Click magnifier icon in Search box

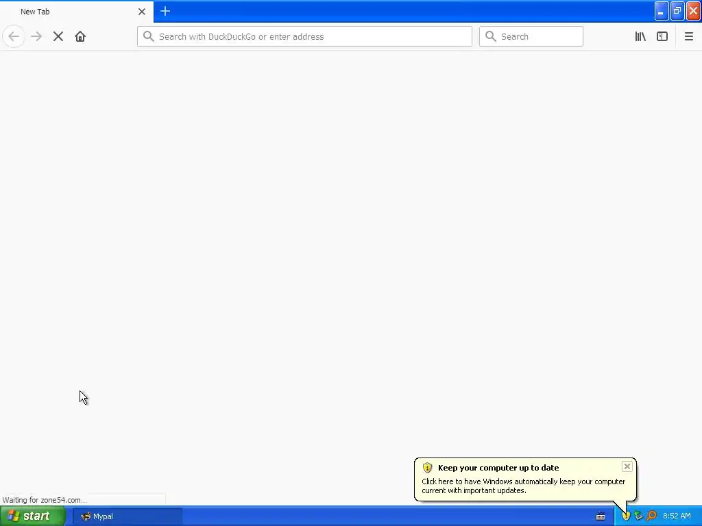(x=491, y=37)
